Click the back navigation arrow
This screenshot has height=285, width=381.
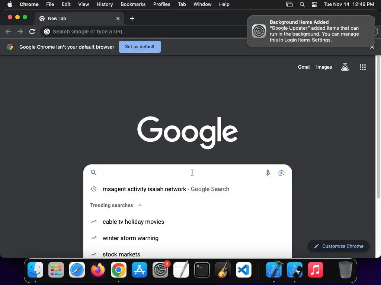tap(8, 32)
